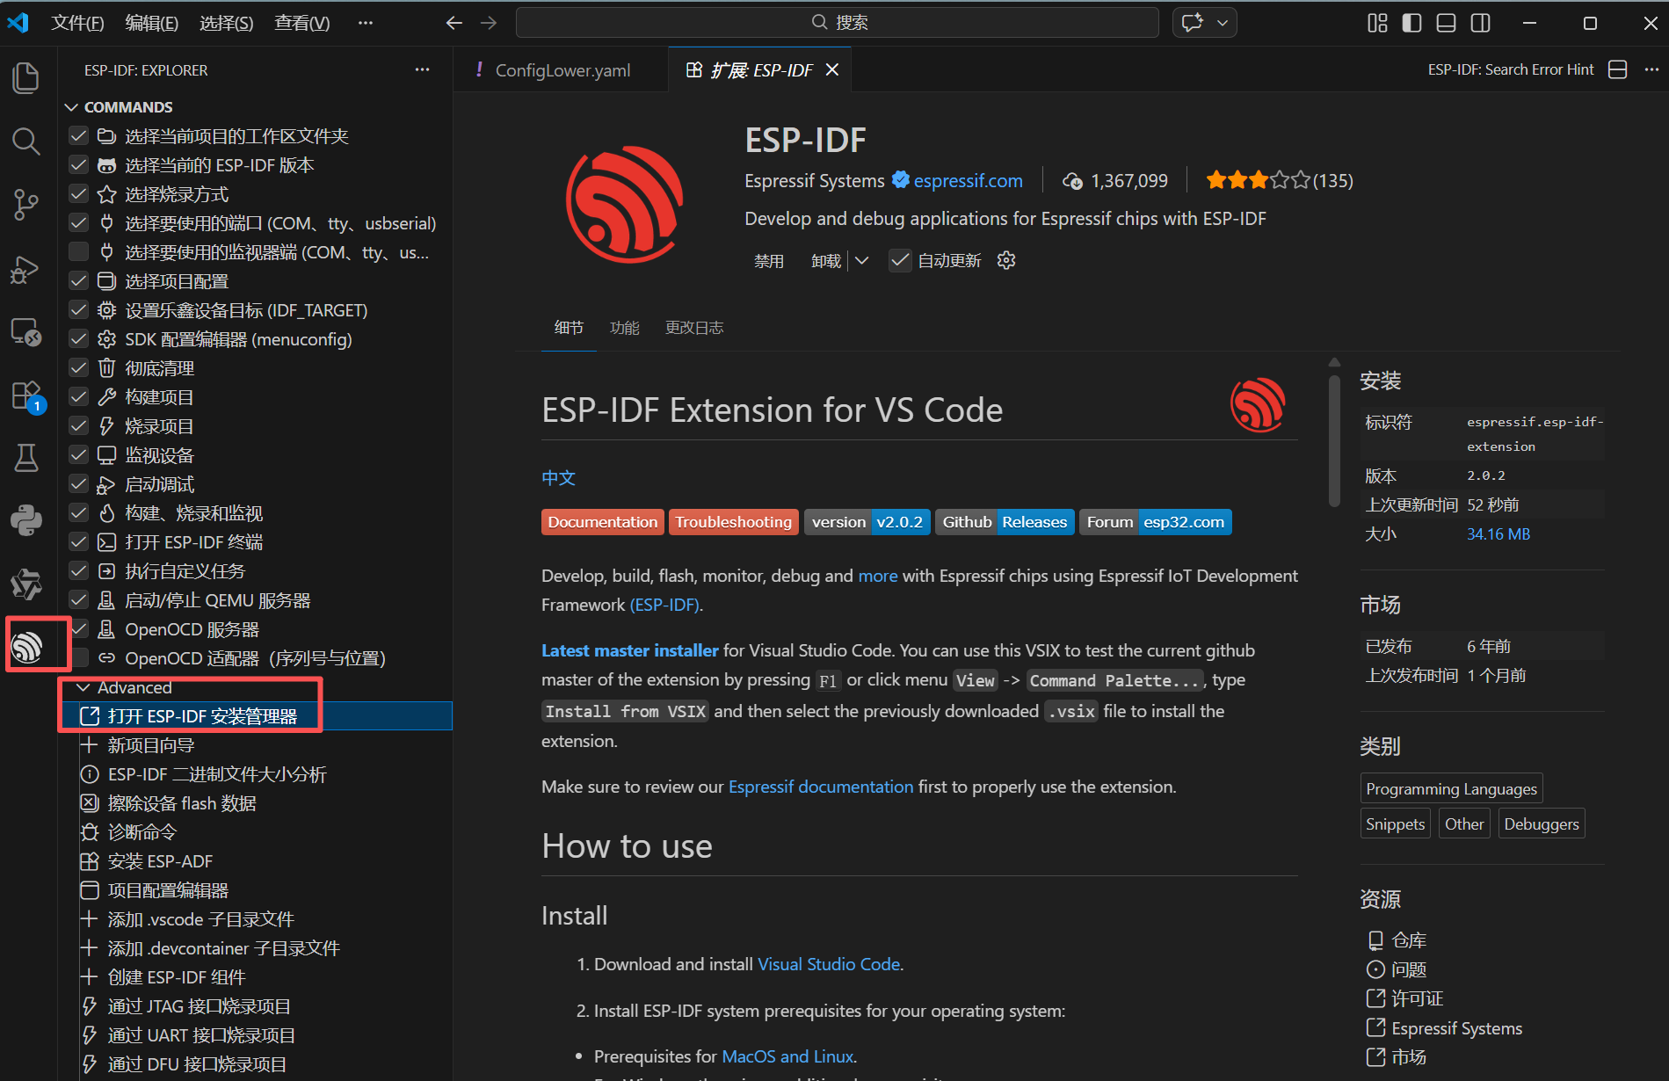Open Run and Debug view
The image size is (1669, 1081).
click(x=26, y=269)
